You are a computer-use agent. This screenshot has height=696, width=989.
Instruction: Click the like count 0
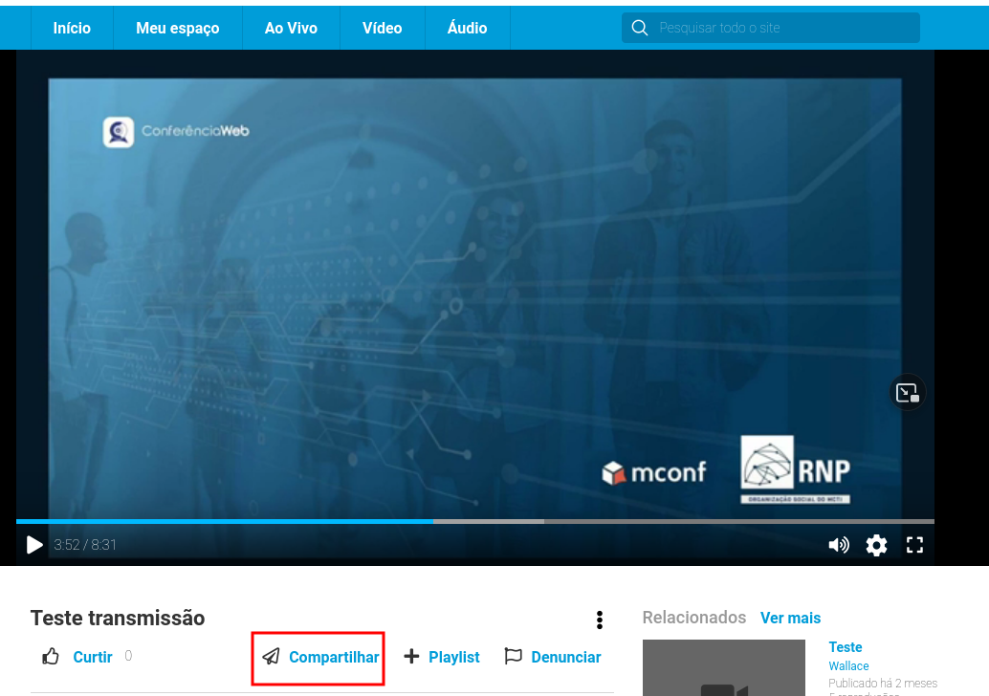tap(128, 656)
